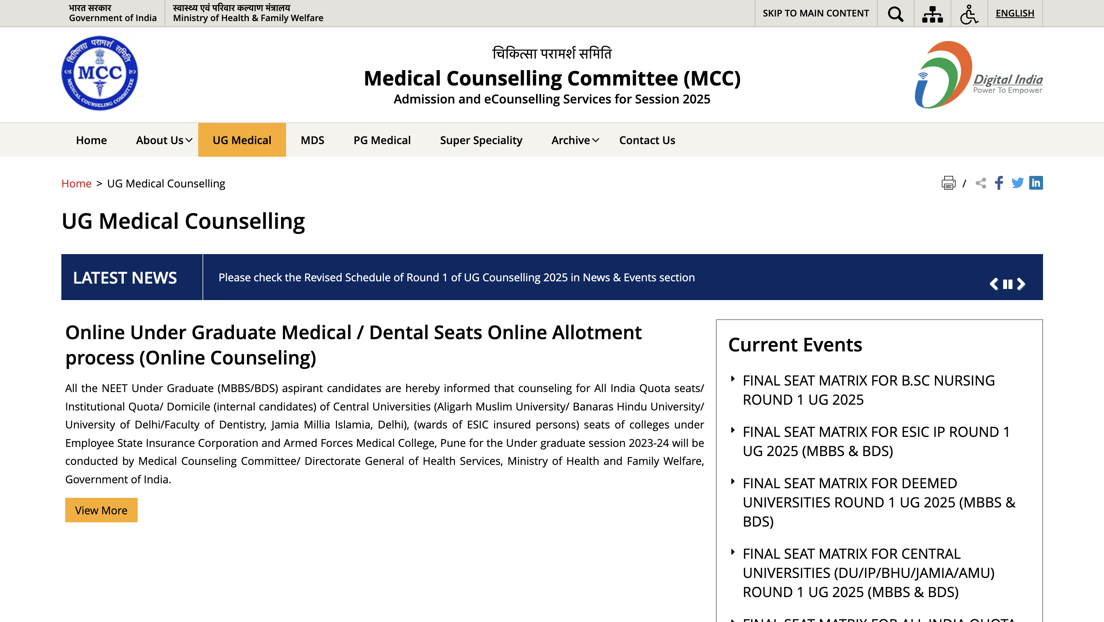Open the ENGLISH language selector
The image size is (1104, 622).
point(1014,13)
